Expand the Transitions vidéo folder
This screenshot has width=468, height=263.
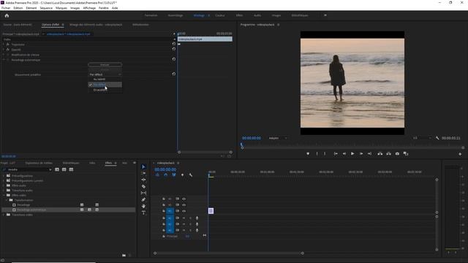tap(4, 215)
